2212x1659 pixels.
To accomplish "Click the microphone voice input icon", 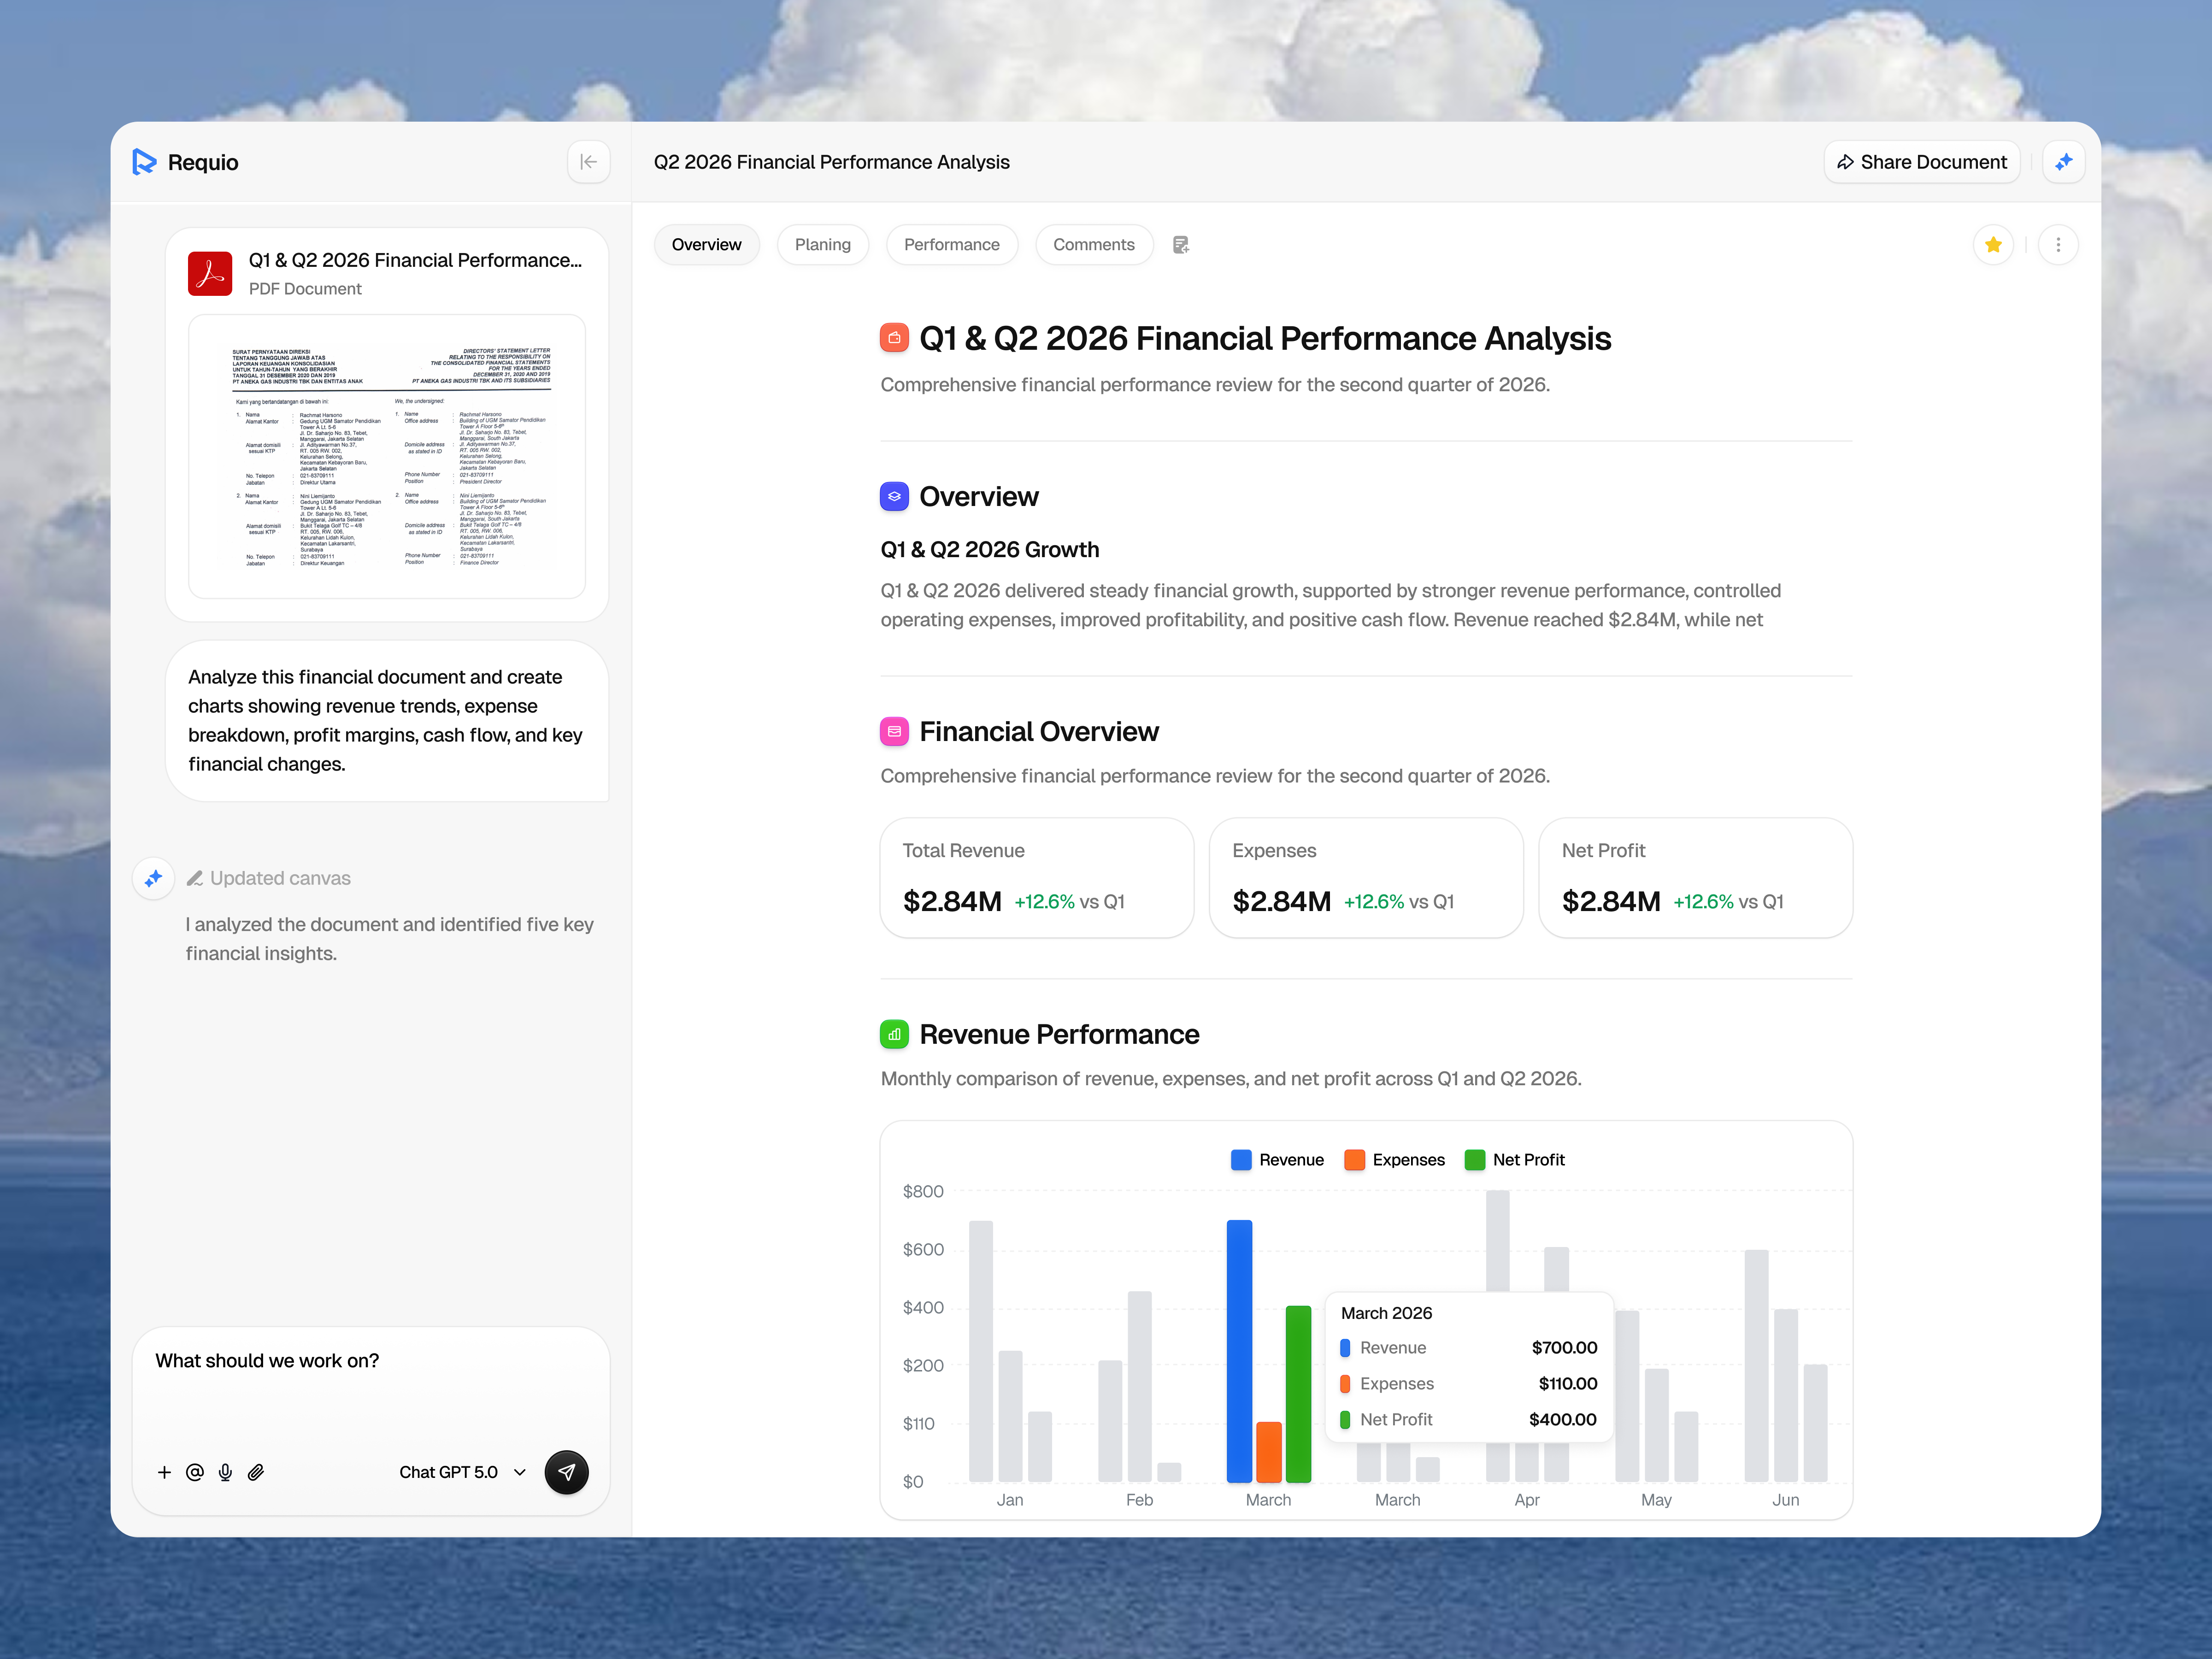I will pyautogui.click(x=225, y=1472).
